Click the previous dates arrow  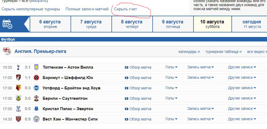click(x=27, y=24)
